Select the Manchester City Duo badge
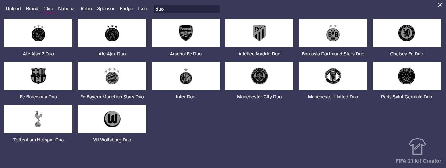 [259, 76]
